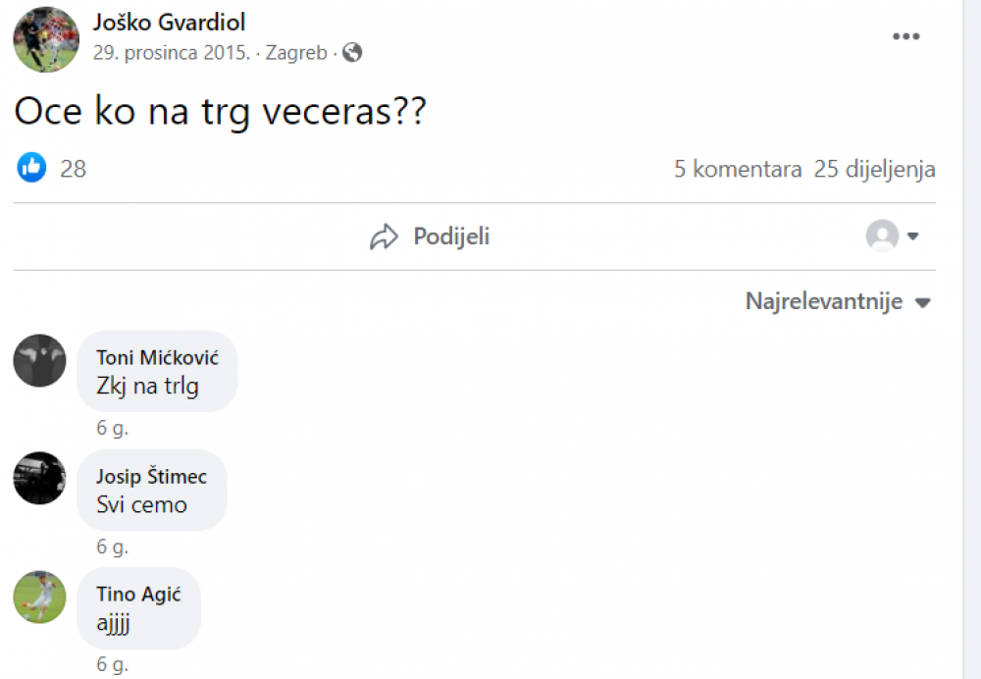Screen dimensions: 981x679
Task: Click the globe public privacy icon
Action: pyautogui.click(x=352, y=52)
